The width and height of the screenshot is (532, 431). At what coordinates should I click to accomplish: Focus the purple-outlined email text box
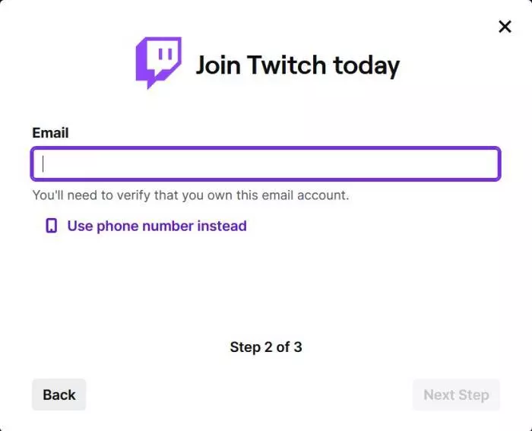(265, 164)
